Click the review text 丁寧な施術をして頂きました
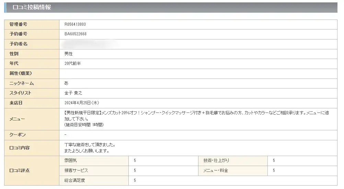This screenshot has height=189, width=344. point(90,145)
